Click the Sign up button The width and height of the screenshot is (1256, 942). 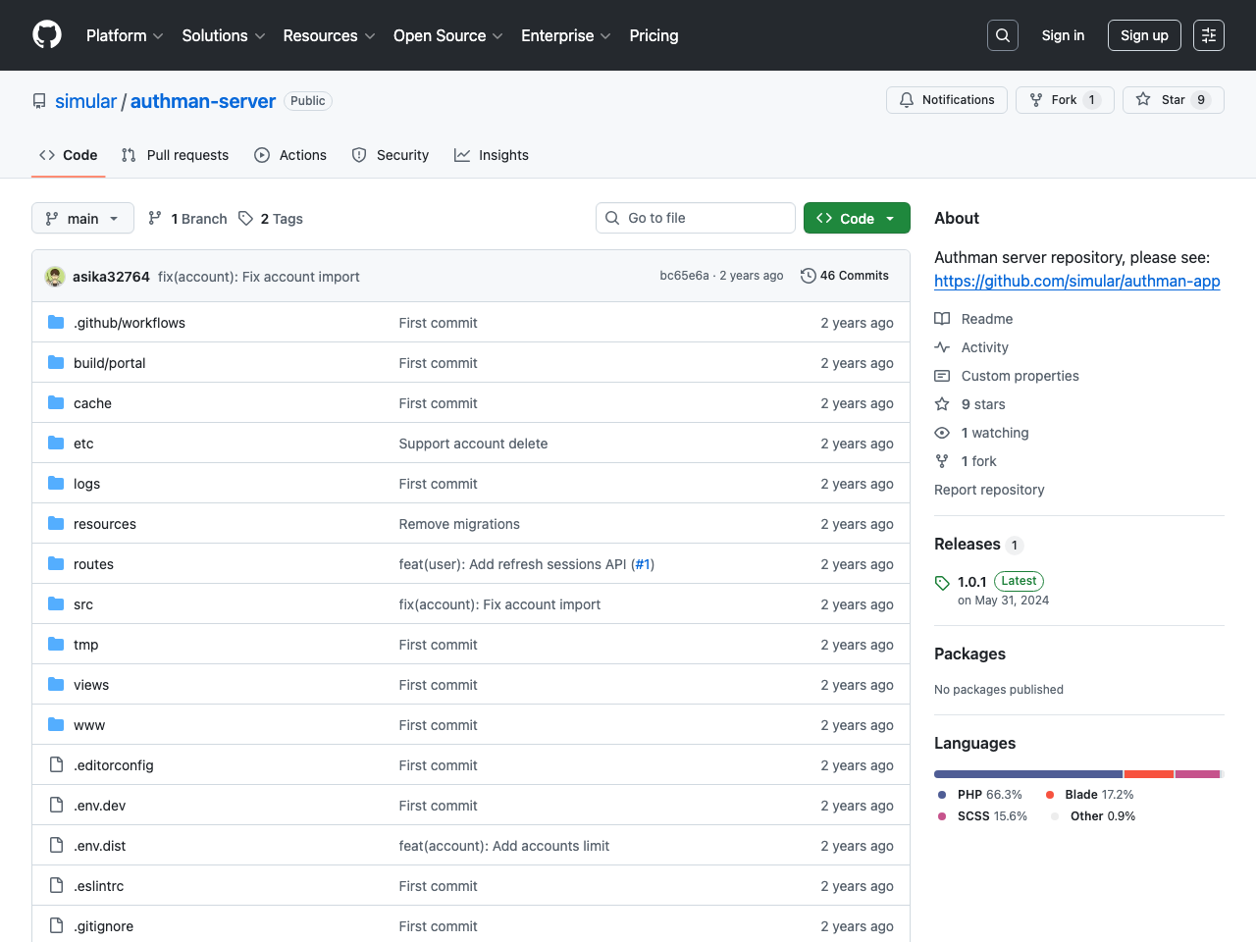point(1144,34)
